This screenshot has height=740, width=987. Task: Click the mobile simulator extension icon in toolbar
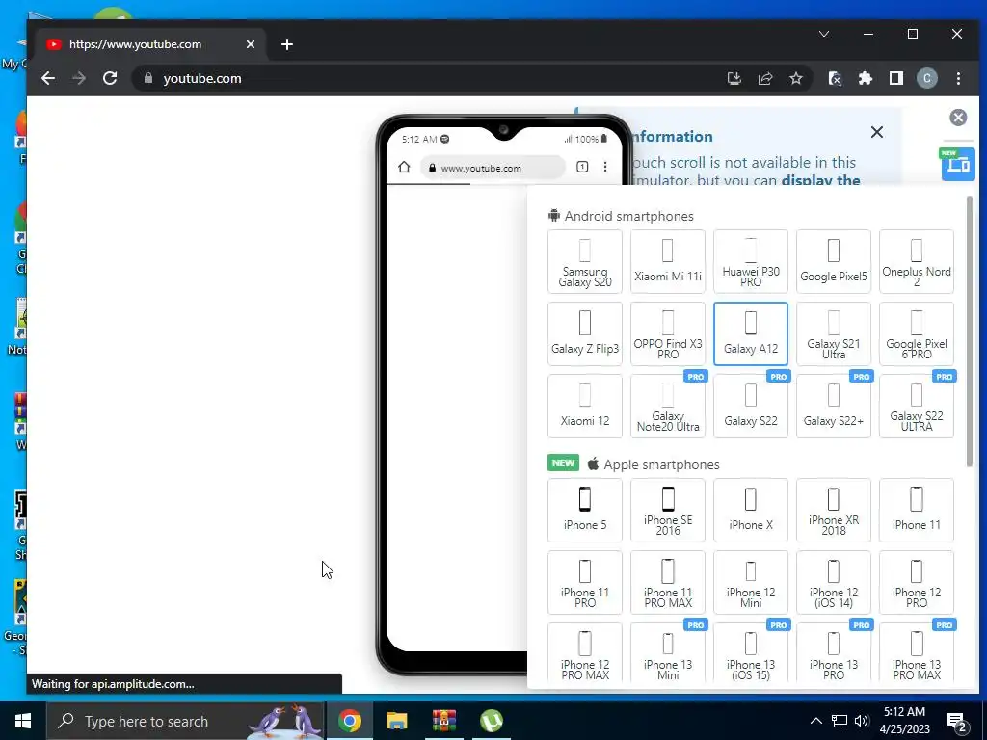[x=835, y=78]
